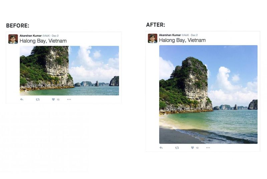
Task: Open Akarshan Kumar name in AFTER tweet
Action: click(170, 35)
